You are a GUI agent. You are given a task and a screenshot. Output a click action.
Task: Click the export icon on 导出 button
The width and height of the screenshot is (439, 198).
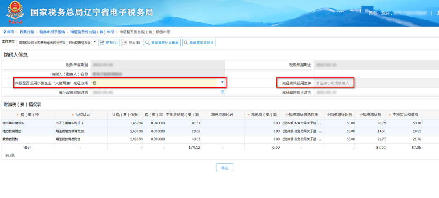tap(125, 43)
